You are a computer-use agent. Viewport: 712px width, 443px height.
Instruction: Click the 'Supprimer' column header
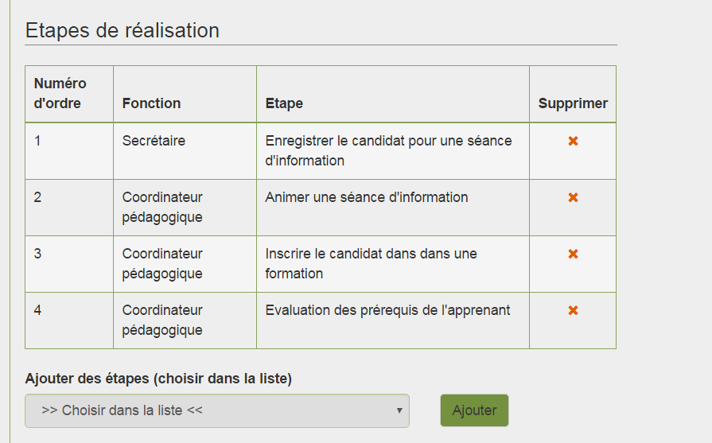[x=573, y=103]
